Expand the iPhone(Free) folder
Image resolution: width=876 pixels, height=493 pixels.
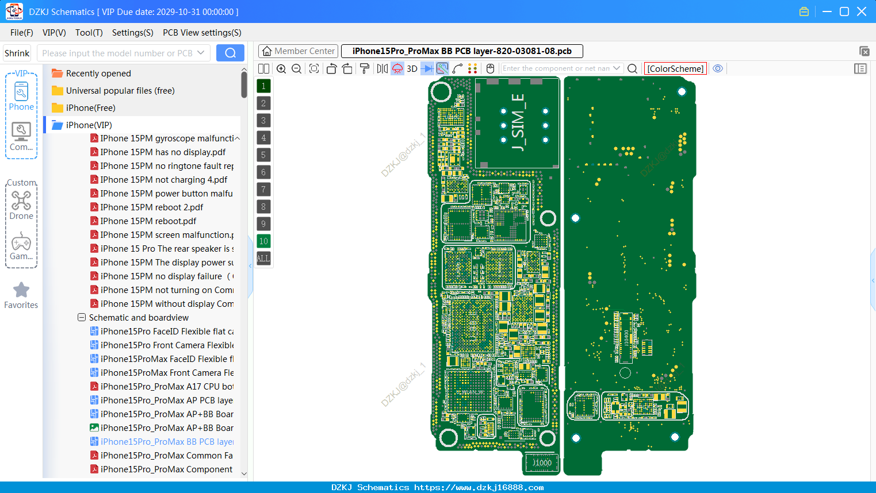(x=90, y=108)
